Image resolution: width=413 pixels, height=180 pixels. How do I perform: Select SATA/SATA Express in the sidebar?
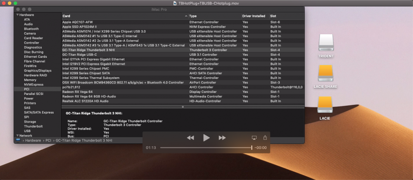(x=39, y=113)
